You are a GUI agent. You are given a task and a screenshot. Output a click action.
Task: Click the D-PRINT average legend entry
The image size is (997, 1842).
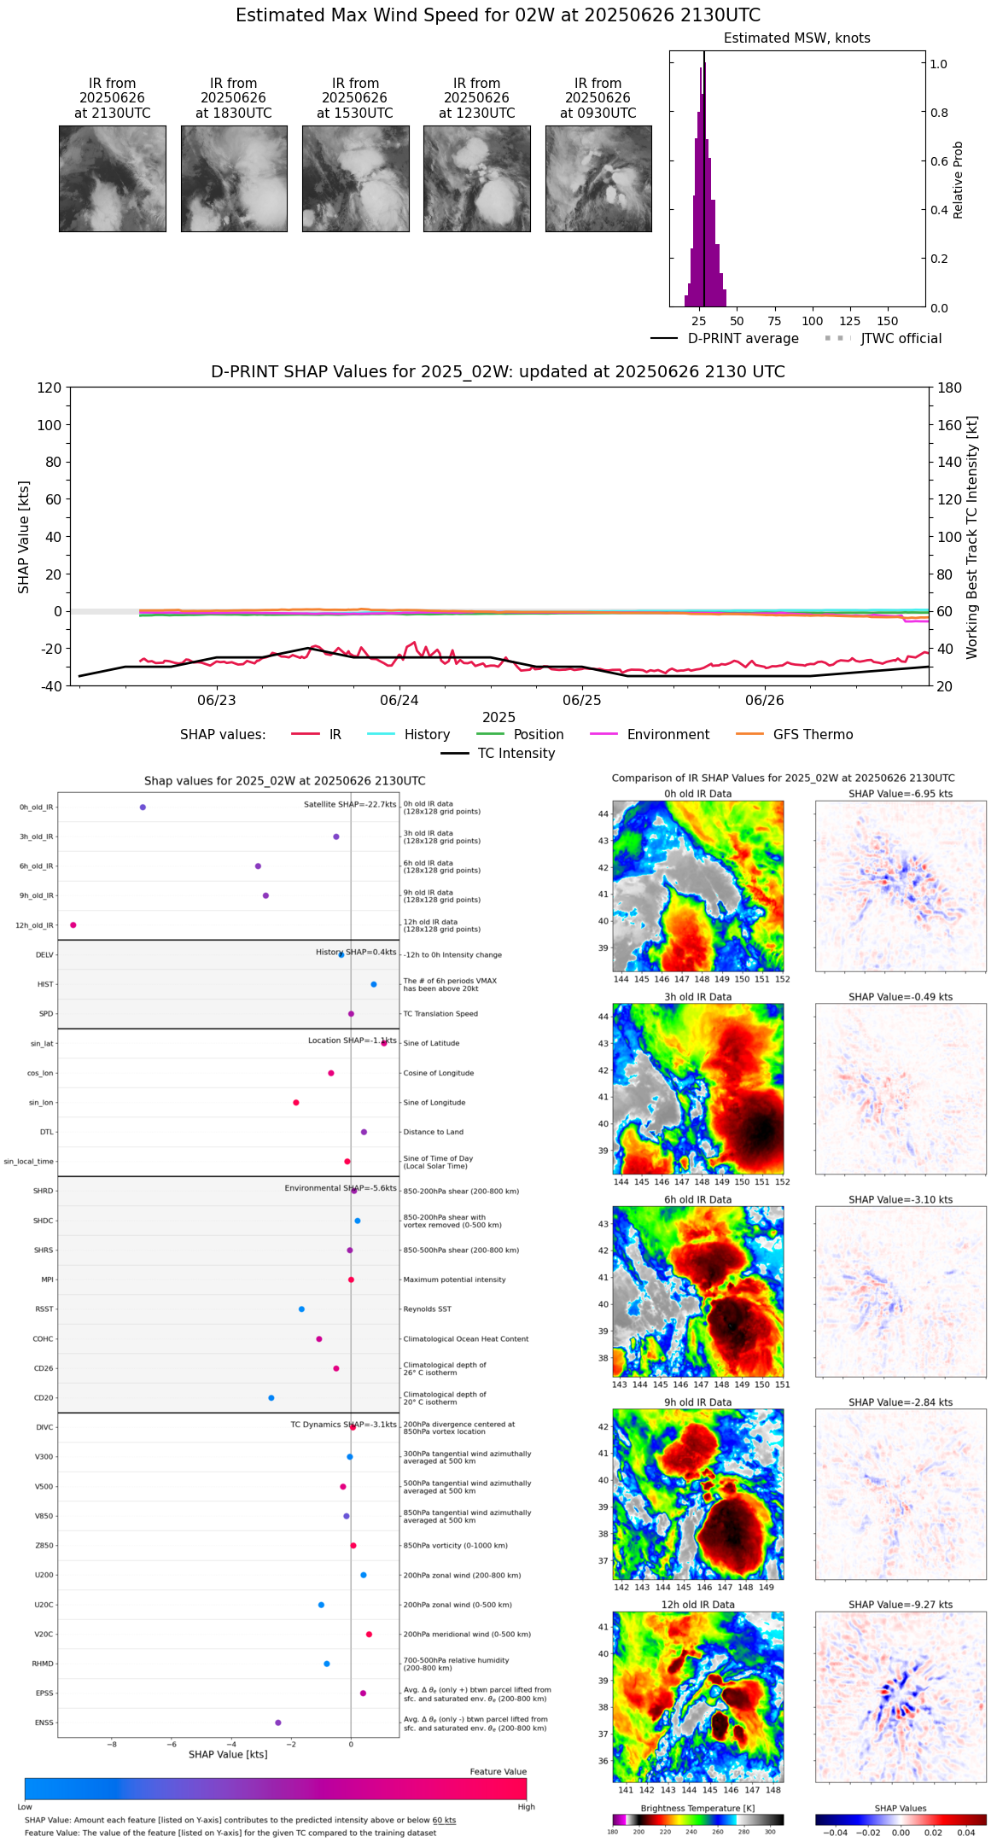725,339
